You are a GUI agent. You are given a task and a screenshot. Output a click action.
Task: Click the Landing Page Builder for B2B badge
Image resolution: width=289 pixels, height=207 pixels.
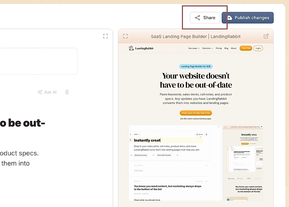[x=196, y=66]
